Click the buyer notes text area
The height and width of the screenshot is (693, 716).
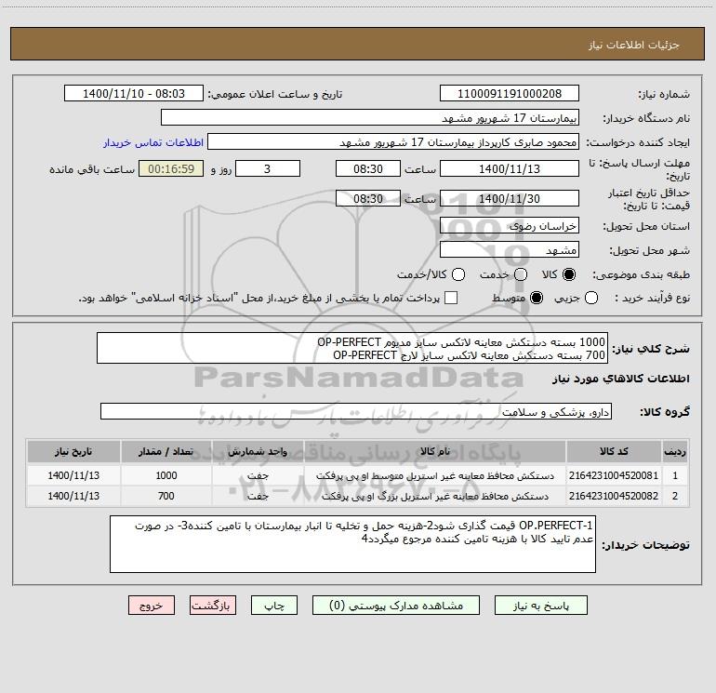click(352, 544)
